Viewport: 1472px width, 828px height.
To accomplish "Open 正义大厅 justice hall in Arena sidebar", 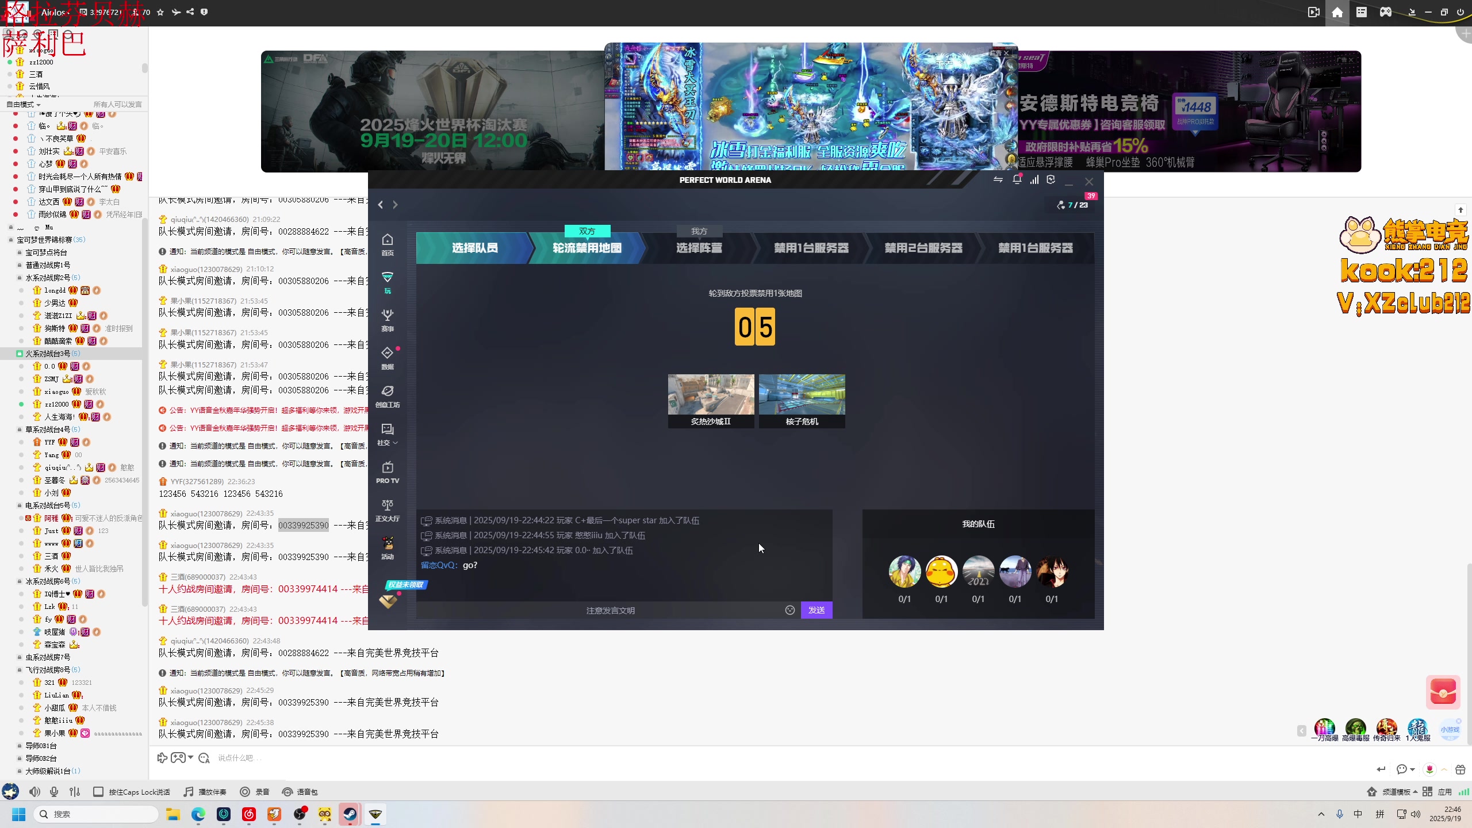I will coord(388,510).
